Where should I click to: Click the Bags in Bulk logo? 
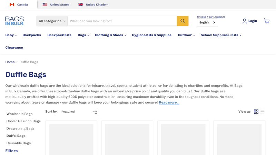pos(14,21)
